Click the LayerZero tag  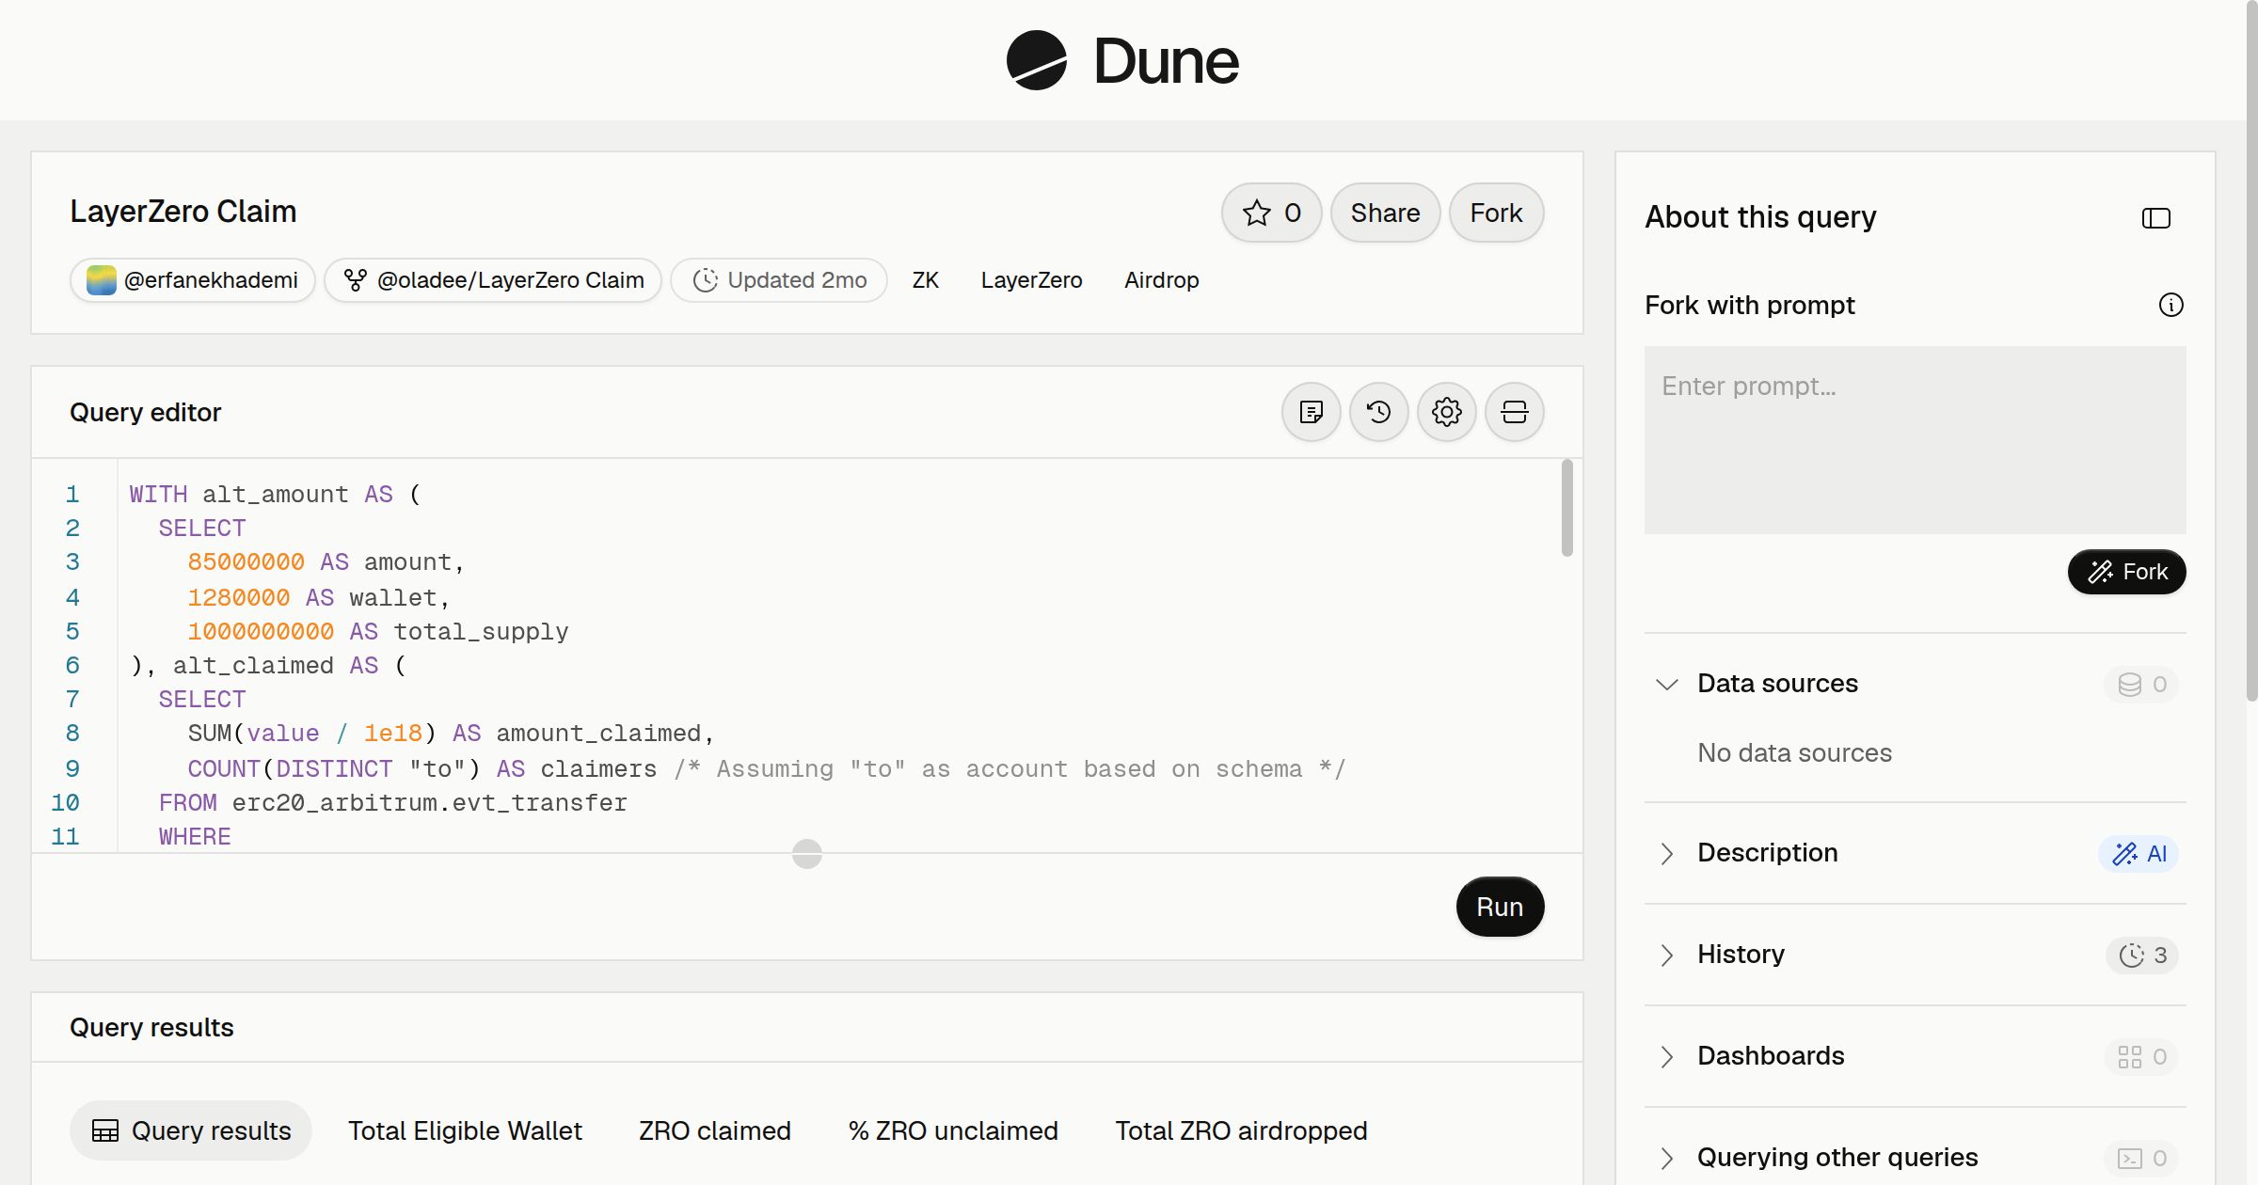point(1031,280)
